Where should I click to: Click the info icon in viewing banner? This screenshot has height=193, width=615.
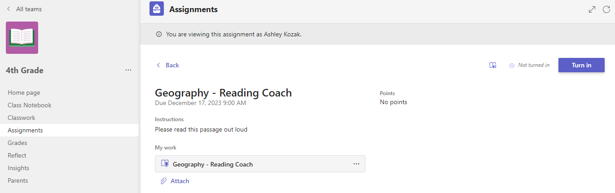[x=158, y=34]
